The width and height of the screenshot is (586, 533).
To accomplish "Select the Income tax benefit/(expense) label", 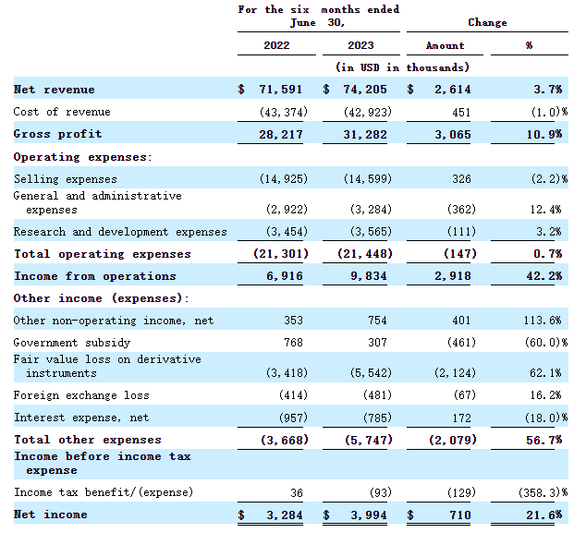I will coord(103,492).
